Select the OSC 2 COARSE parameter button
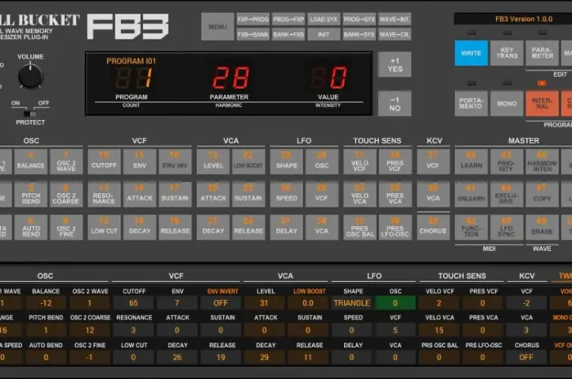The image size is (572, 379). [x=66, y=194]
